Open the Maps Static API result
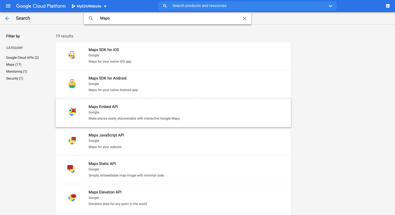 pyautogui.click(x=173, y=170)
